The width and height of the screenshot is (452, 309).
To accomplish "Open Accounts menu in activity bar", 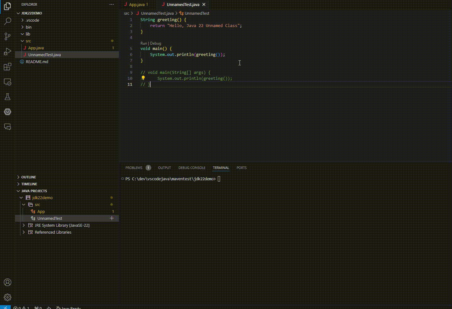I will [8, 282].
